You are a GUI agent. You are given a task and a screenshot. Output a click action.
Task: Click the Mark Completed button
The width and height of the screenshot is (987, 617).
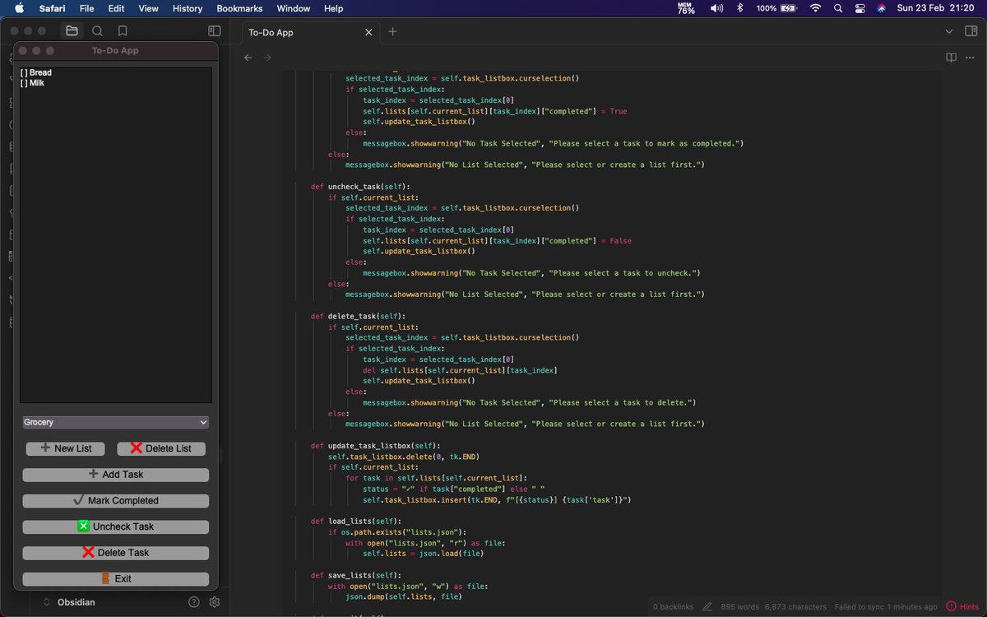[x=116, y=500]
